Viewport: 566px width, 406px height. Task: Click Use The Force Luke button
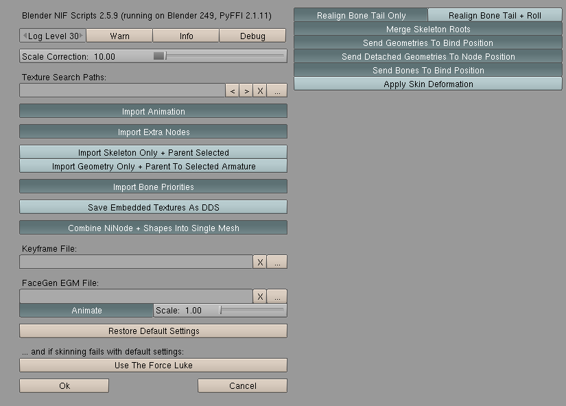(x=154, y=366)
